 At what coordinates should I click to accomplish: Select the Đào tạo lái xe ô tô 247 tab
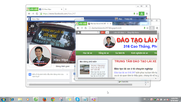[x=100, y=24]
